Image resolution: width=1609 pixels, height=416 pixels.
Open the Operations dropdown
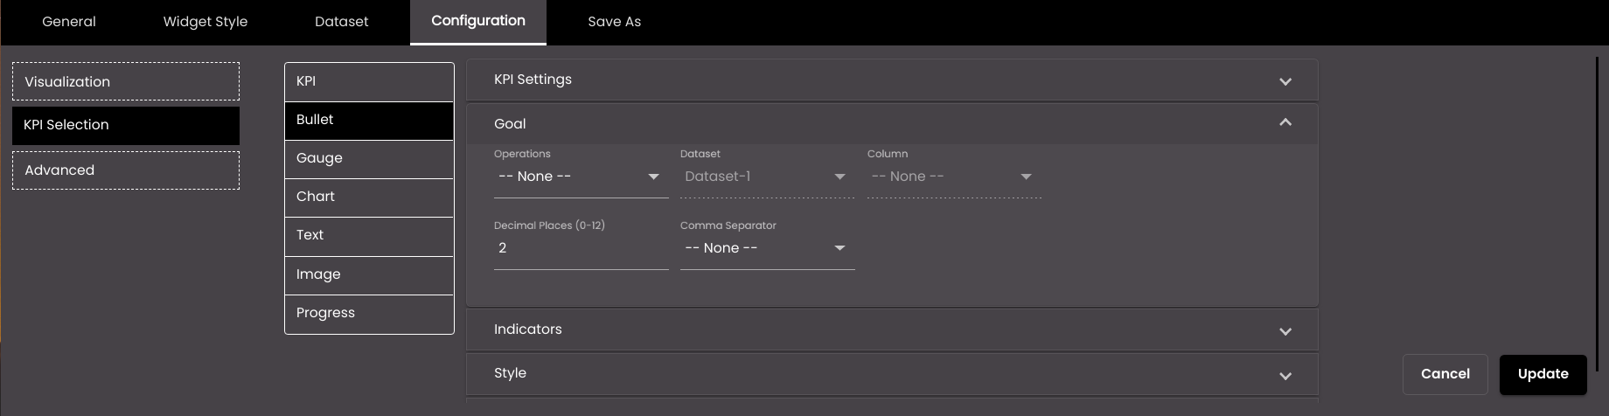pos(581,177)
